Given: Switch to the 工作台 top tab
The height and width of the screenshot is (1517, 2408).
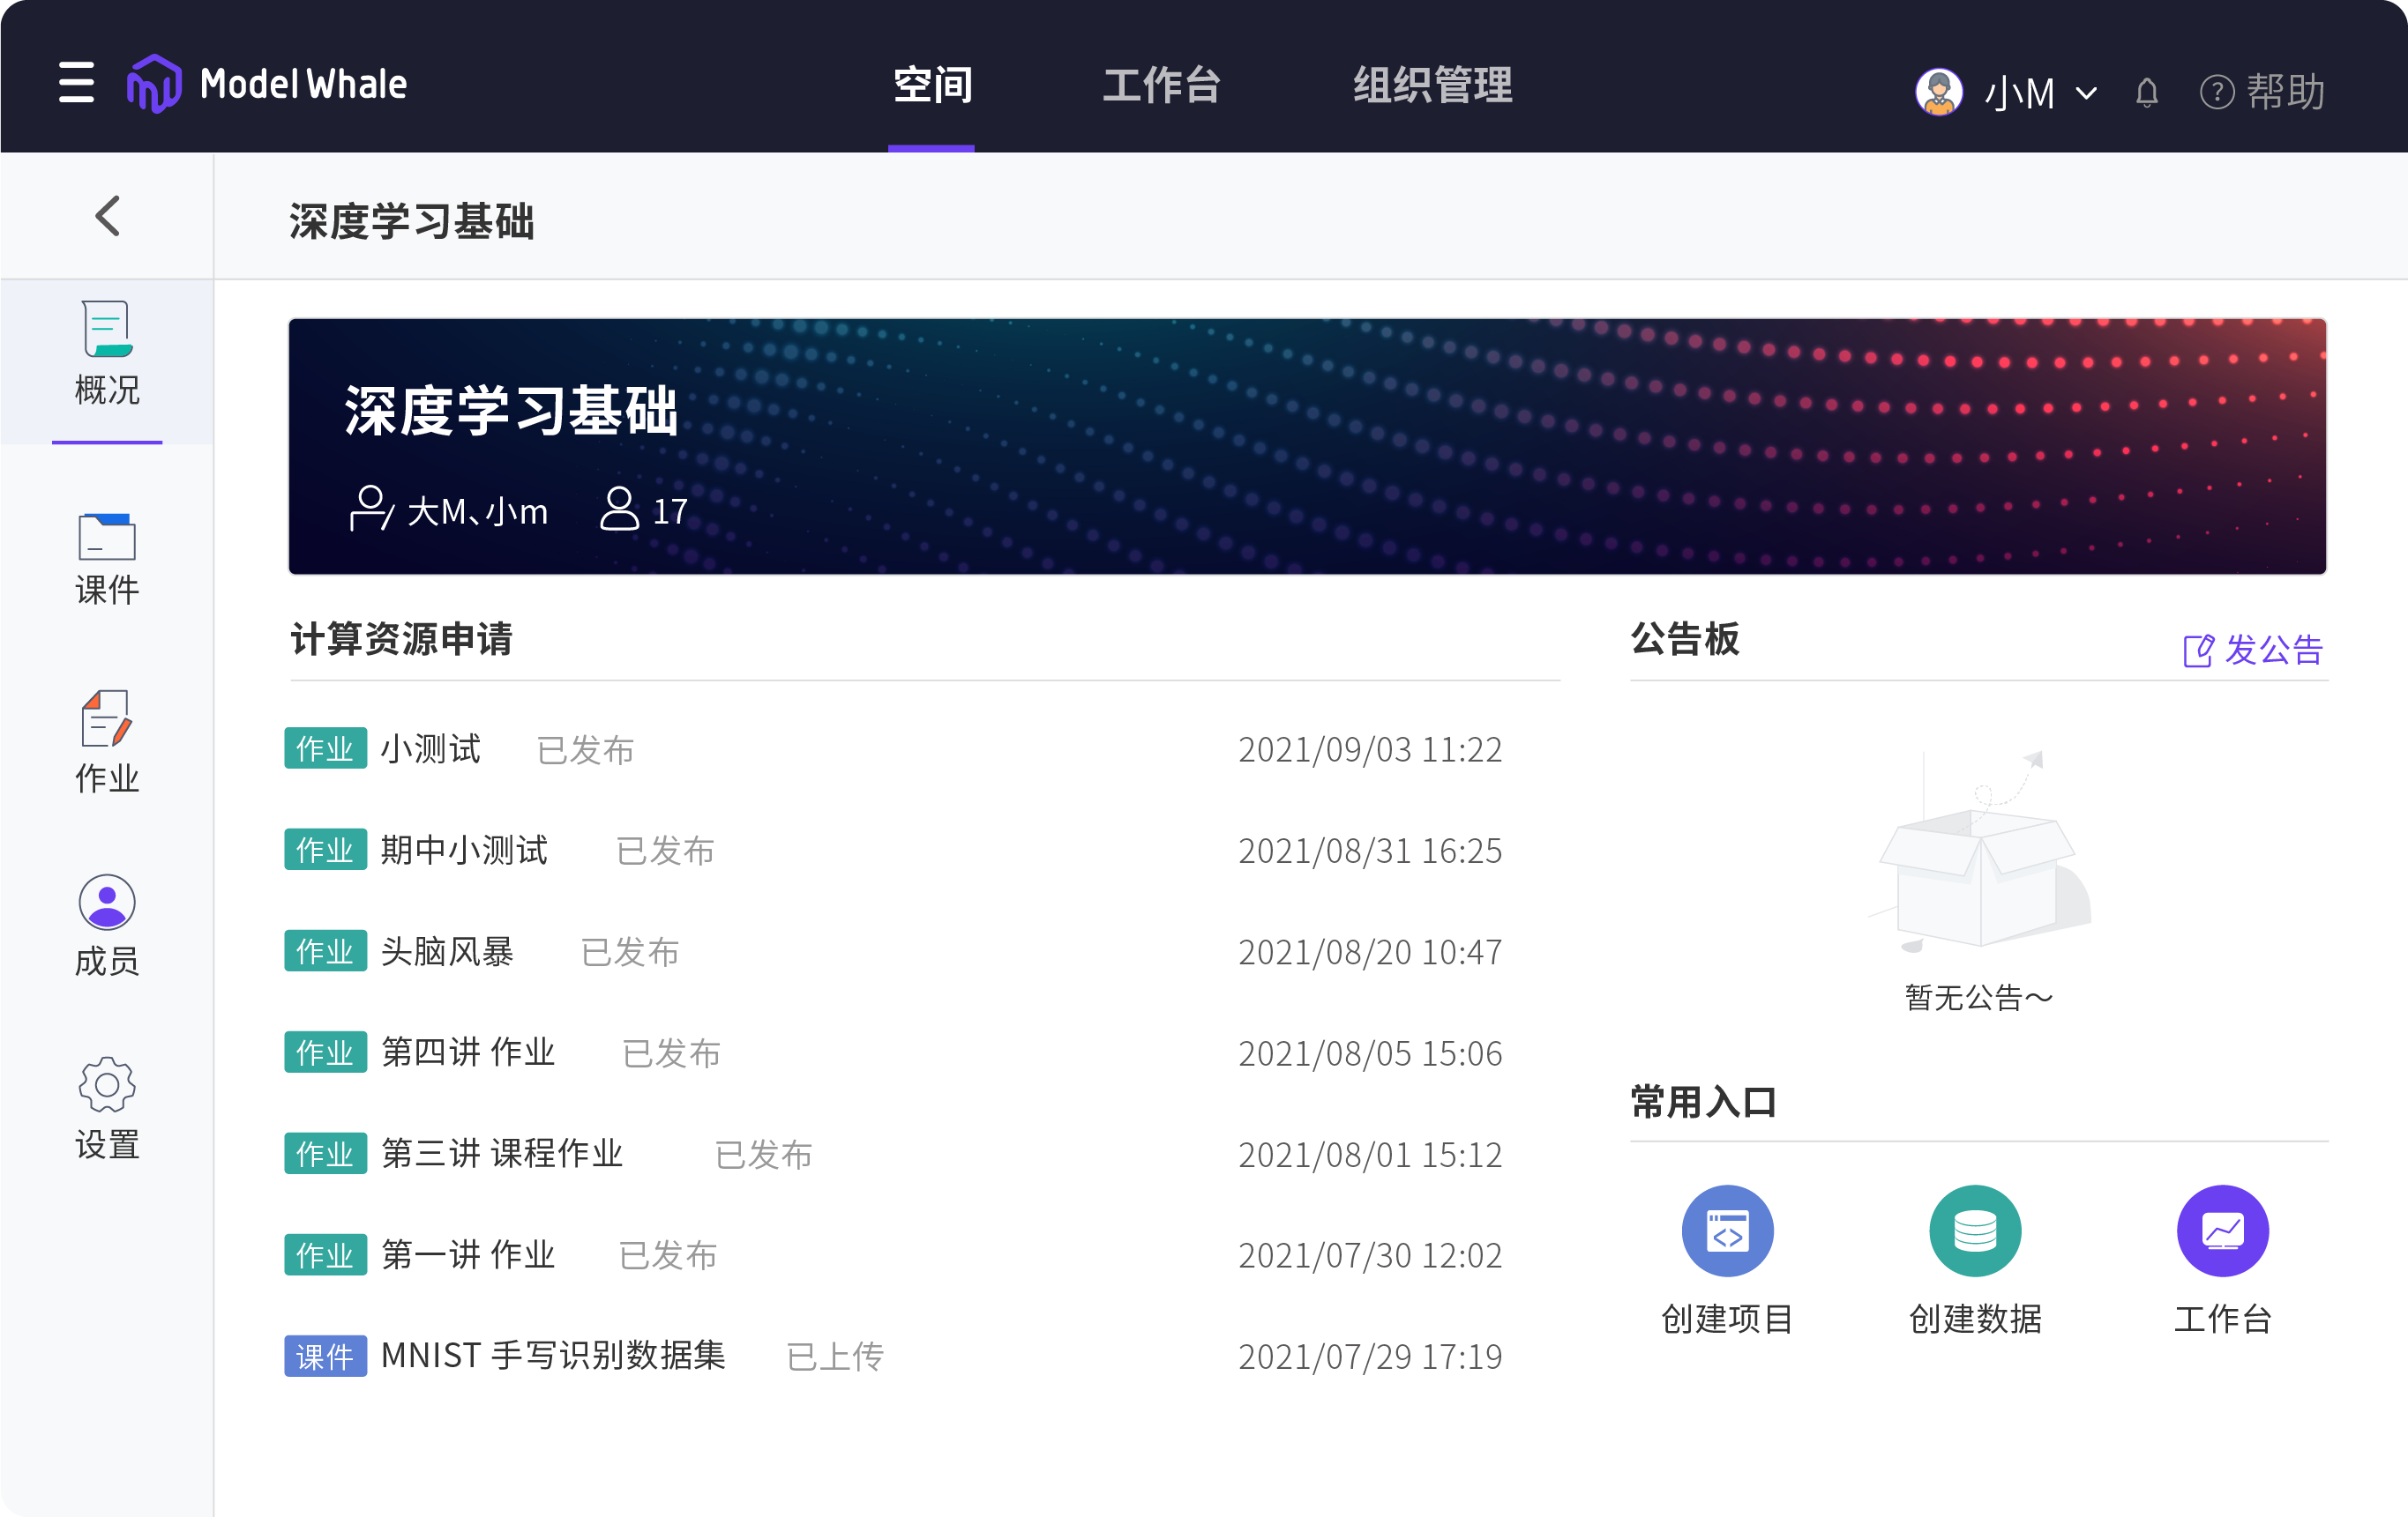Looking at the screenshot, I should (1161, 85).
